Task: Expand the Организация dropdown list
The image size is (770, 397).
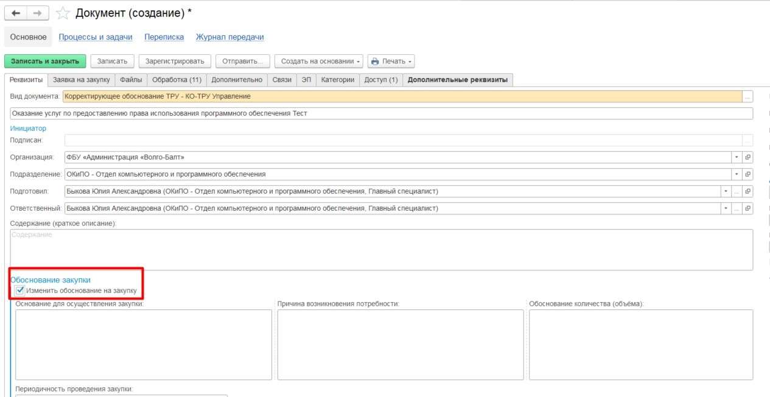Action: 736,157
